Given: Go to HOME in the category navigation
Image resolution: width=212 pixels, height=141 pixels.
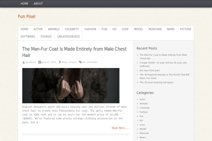Looking at the screenshot, I should click(x=24, y=29).
